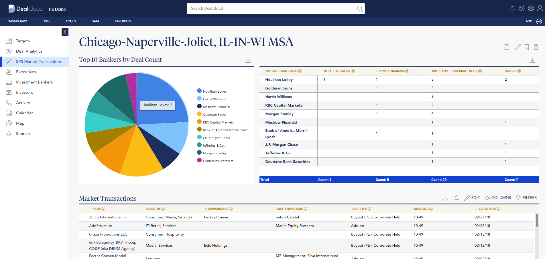Focus the Search DealCloud input field

272,9
